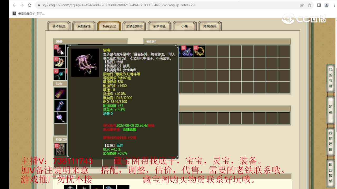Open the 外观道具 tab
This screenshot has height=189, width=337.
coord(210,25)
